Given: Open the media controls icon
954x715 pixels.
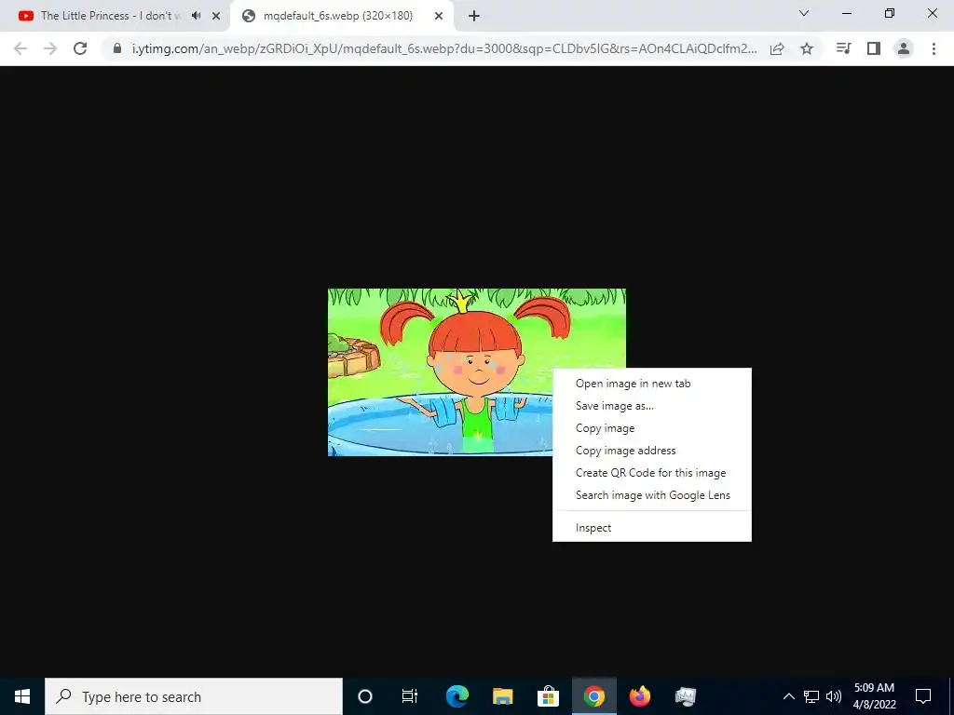Looking at the screenshot, I should pos(843,48).
